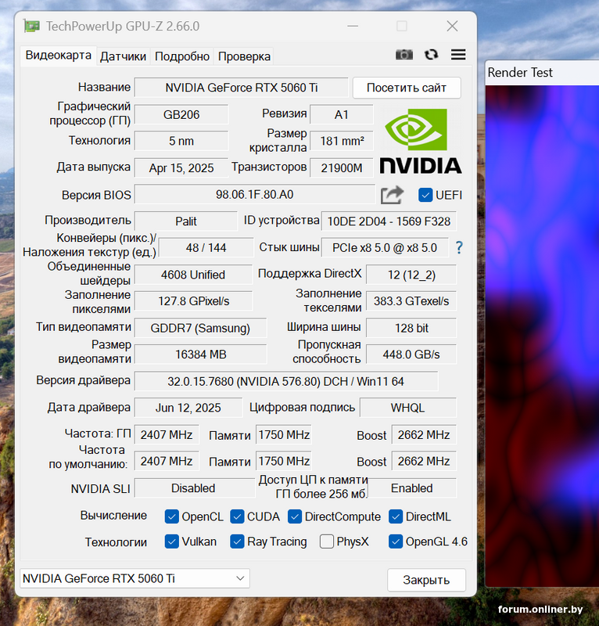
Task: Click the GDDR7 (Samsung) memory type
Action: 200,328
